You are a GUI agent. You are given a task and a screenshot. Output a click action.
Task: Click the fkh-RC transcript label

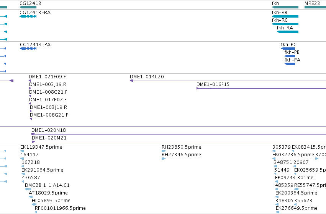pos(280,20)
